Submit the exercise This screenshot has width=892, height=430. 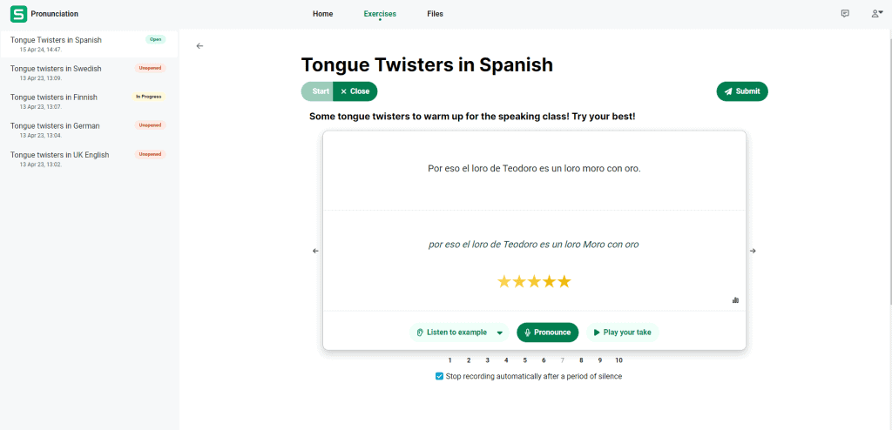pyautogui.click(x=742, y=91)
